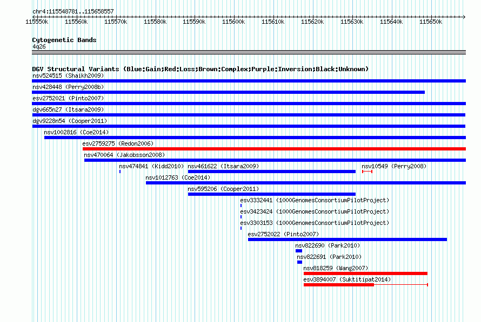Click the Cytogenetic Bands track title
The image size is (481, 322).
pyautogui.click(x=64, y=40)
